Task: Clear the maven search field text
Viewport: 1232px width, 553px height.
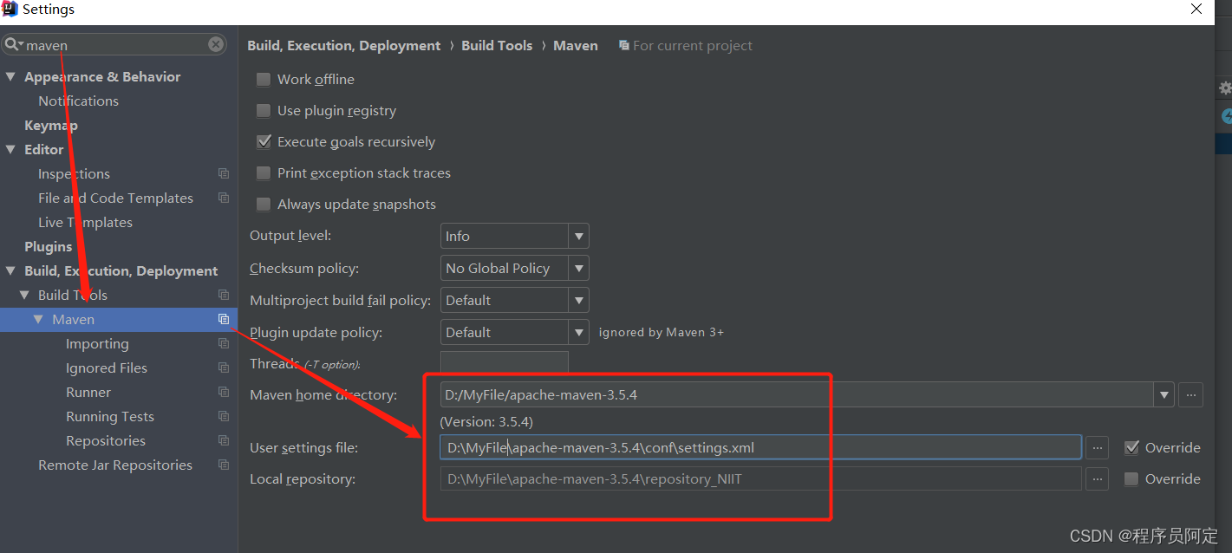Action: point(216,44)
